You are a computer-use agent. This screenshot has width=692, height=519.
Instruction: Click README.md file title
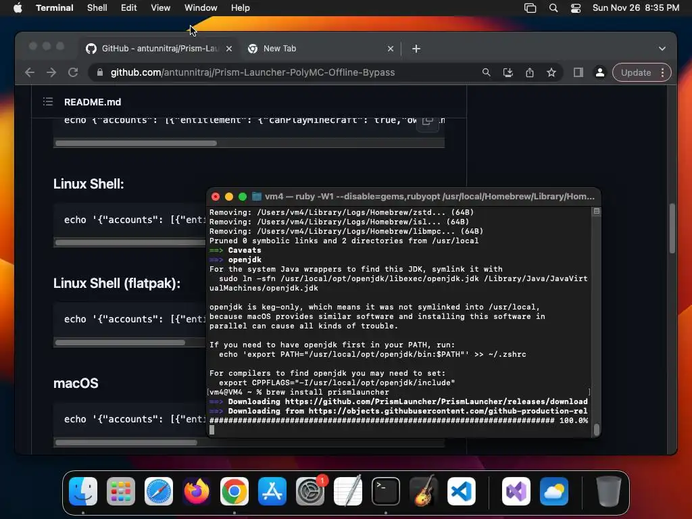click(x=93, y=102)
